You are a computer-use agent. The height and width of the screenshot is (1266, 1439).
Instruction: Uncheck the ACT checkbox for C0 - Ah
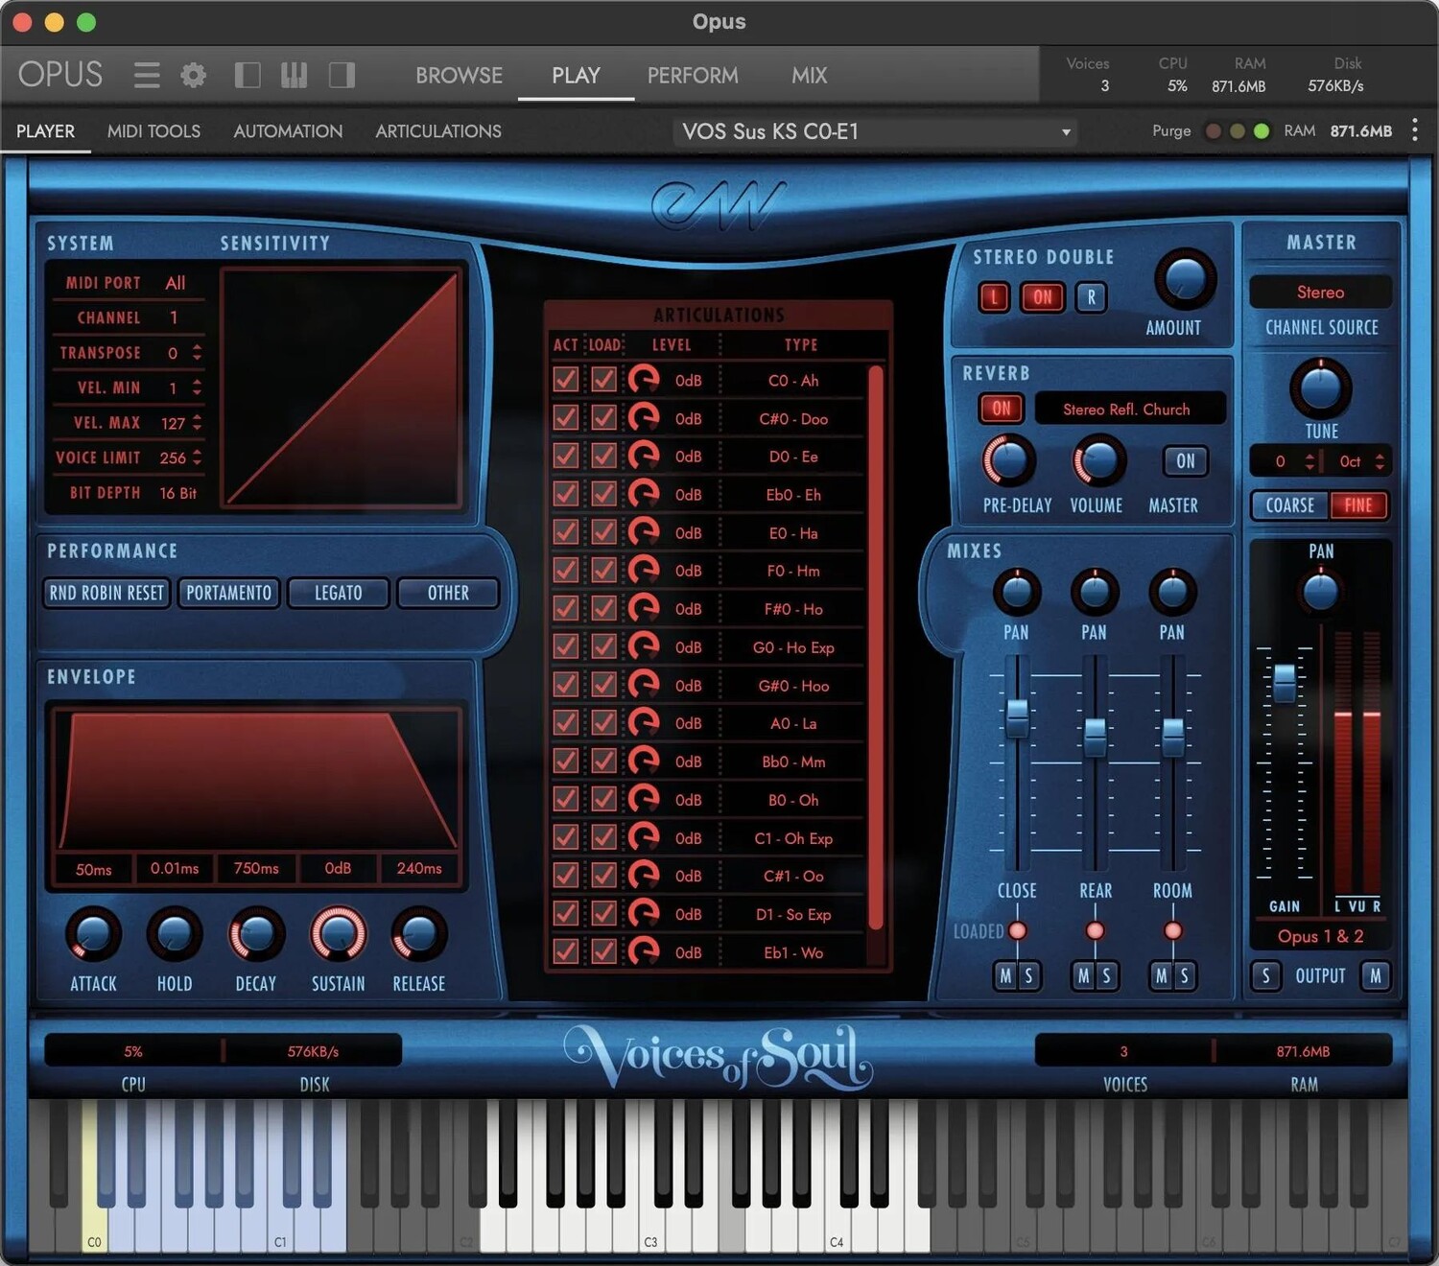(x=566, y=380)
